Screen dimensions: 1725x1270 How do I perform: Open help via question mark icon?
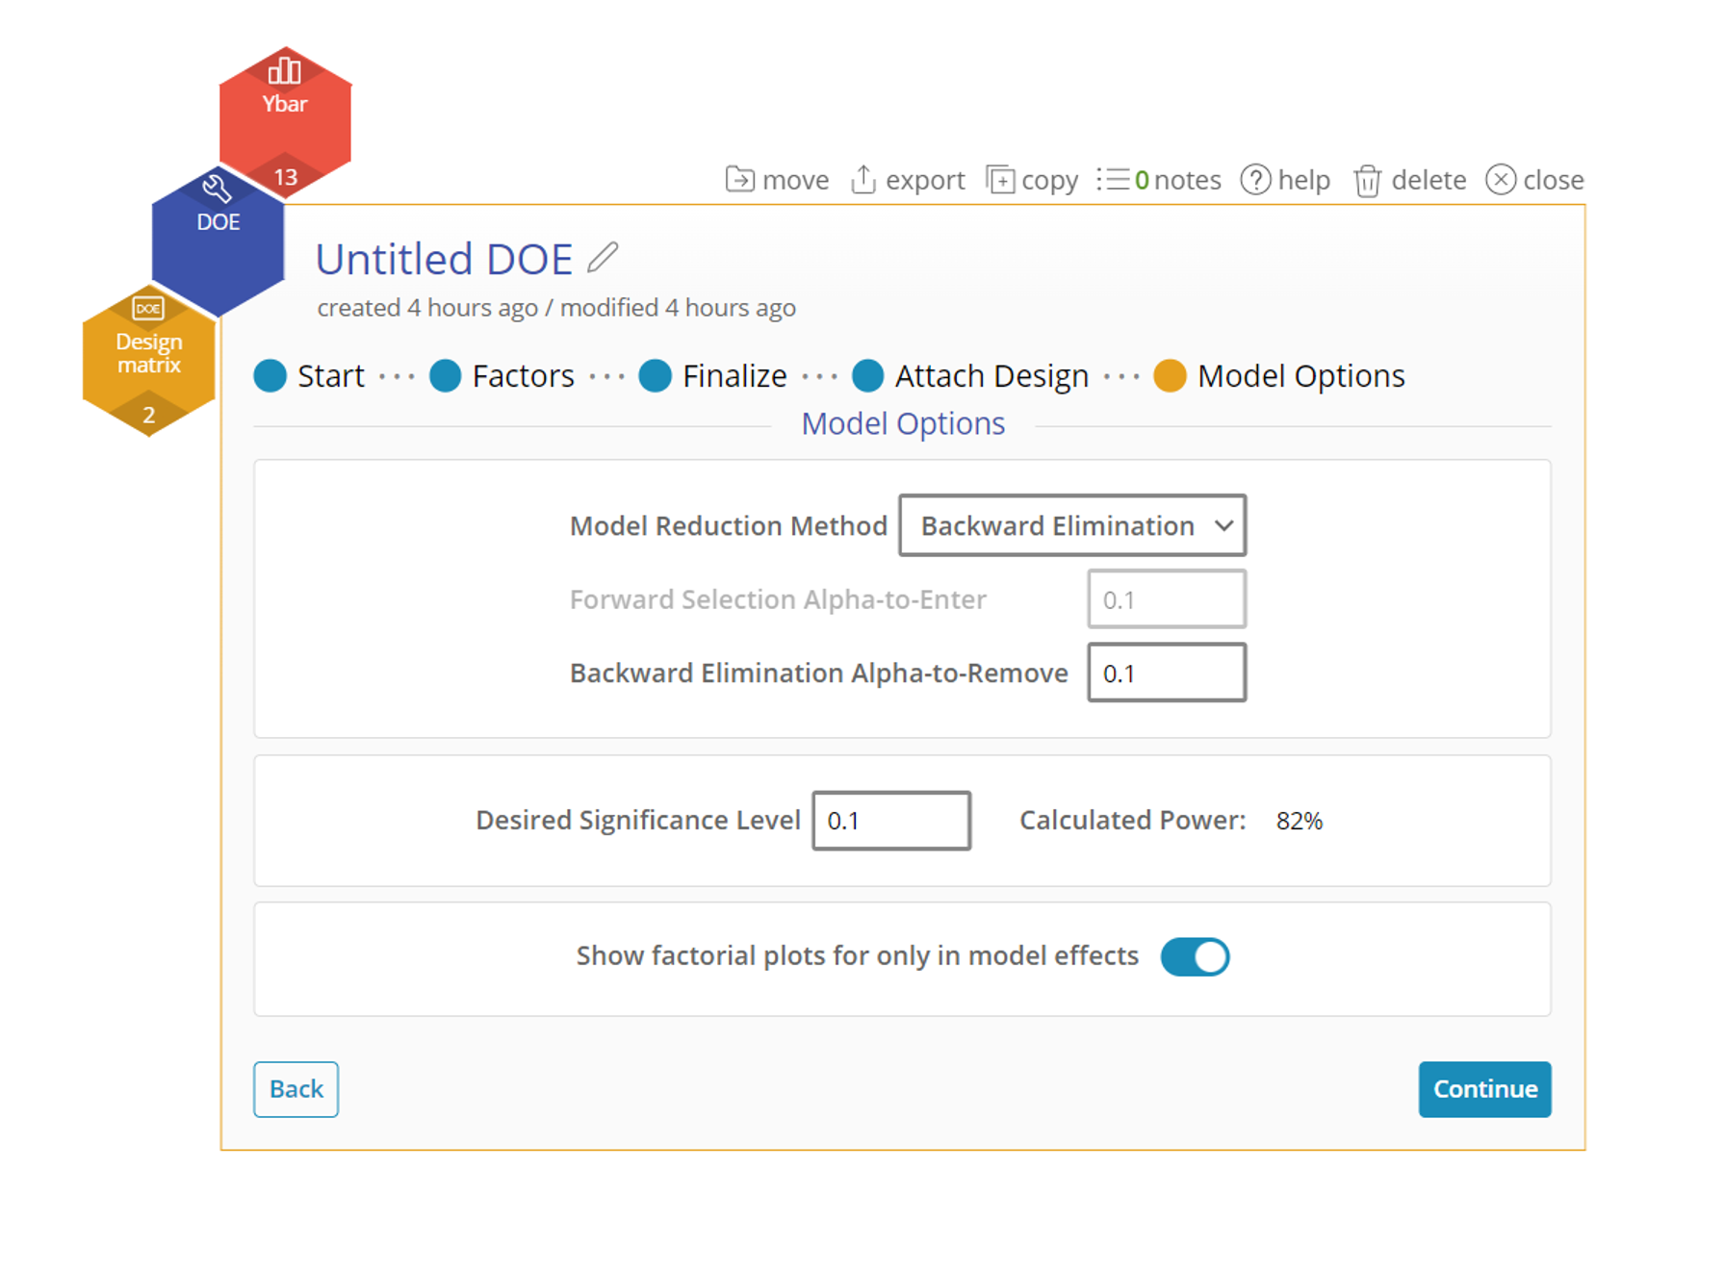[x=1255, y=180]
